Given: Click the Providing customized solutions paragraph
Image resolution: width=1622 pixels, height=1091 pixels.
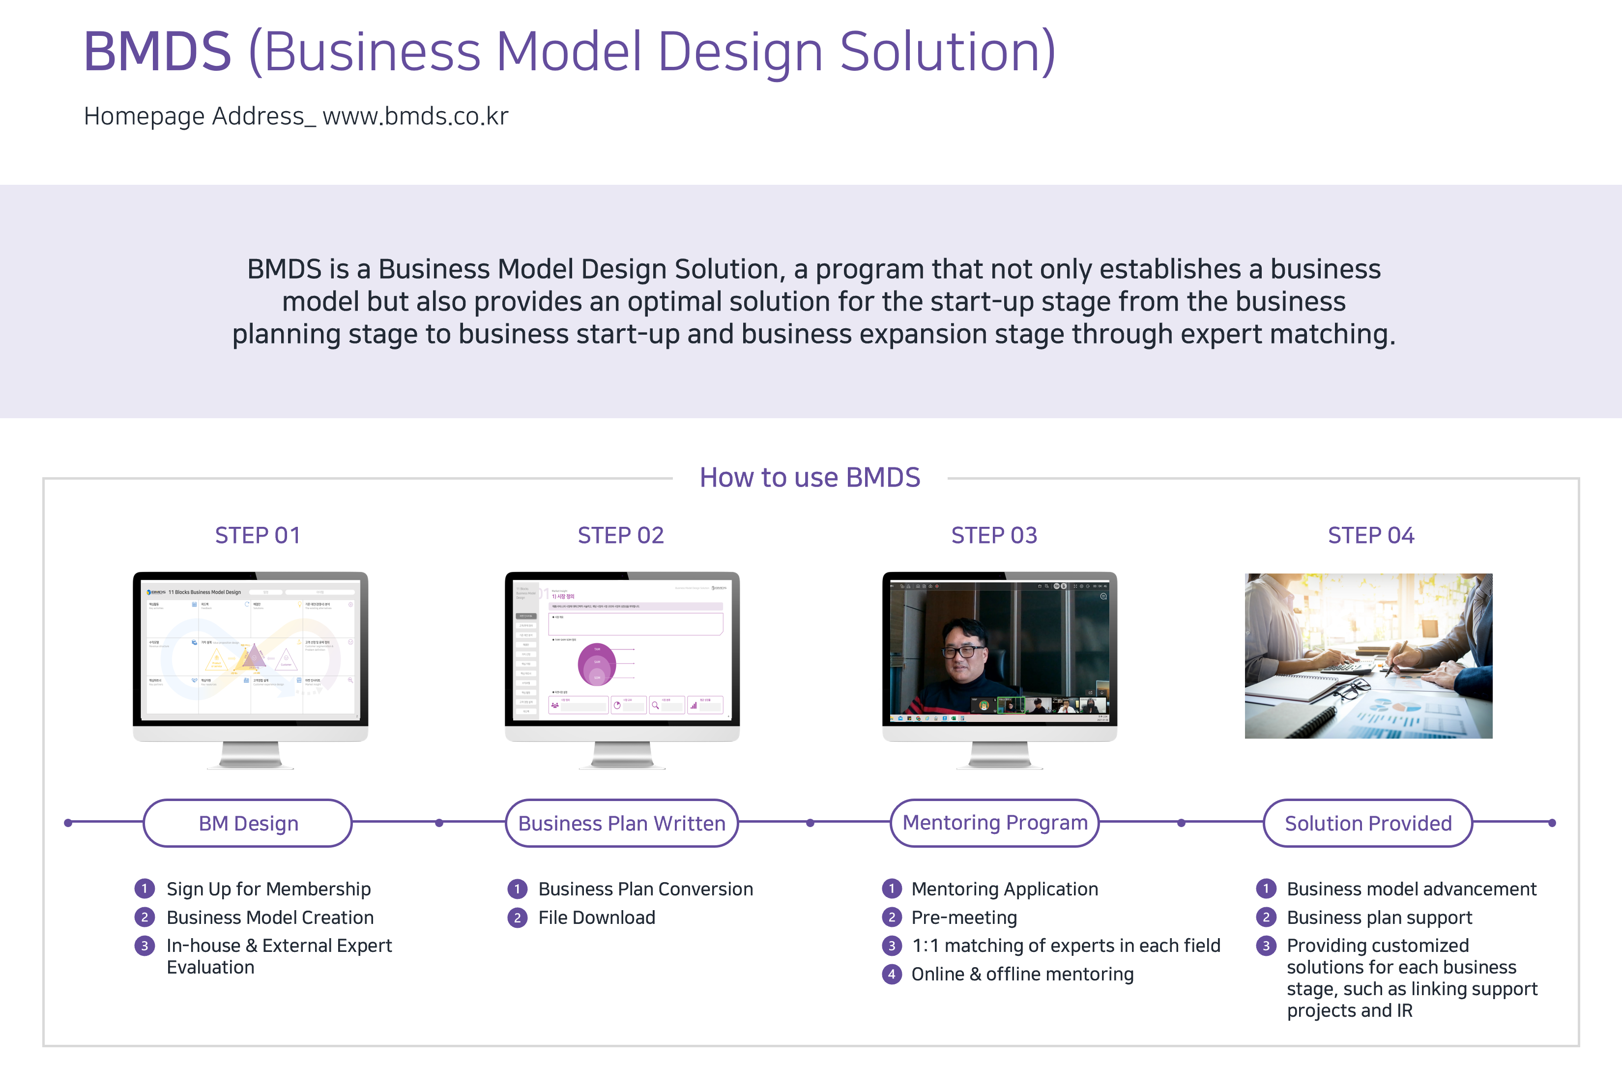Looking at the screenshot, I should (x=1413, y=978).
